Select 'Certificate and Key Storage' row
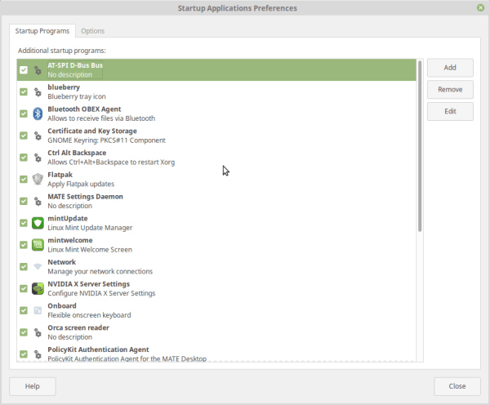The image size is (490, 405). (x=216, y=136)
